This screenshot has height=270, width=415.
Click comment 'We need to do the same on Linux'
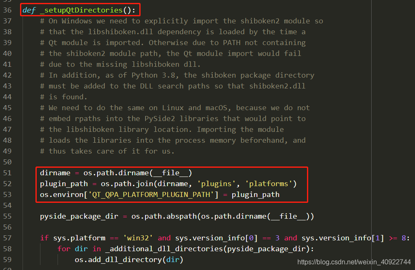pos(175,108)
